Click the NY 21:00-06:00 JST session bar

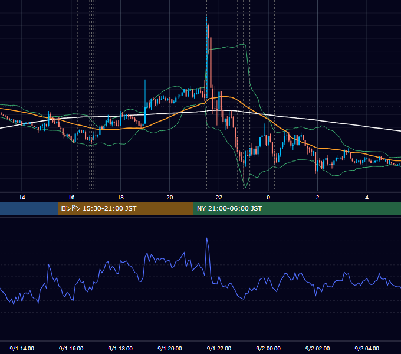(297, 208)
